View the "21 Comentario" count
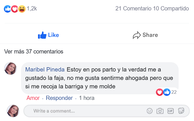 pos(133,9)
